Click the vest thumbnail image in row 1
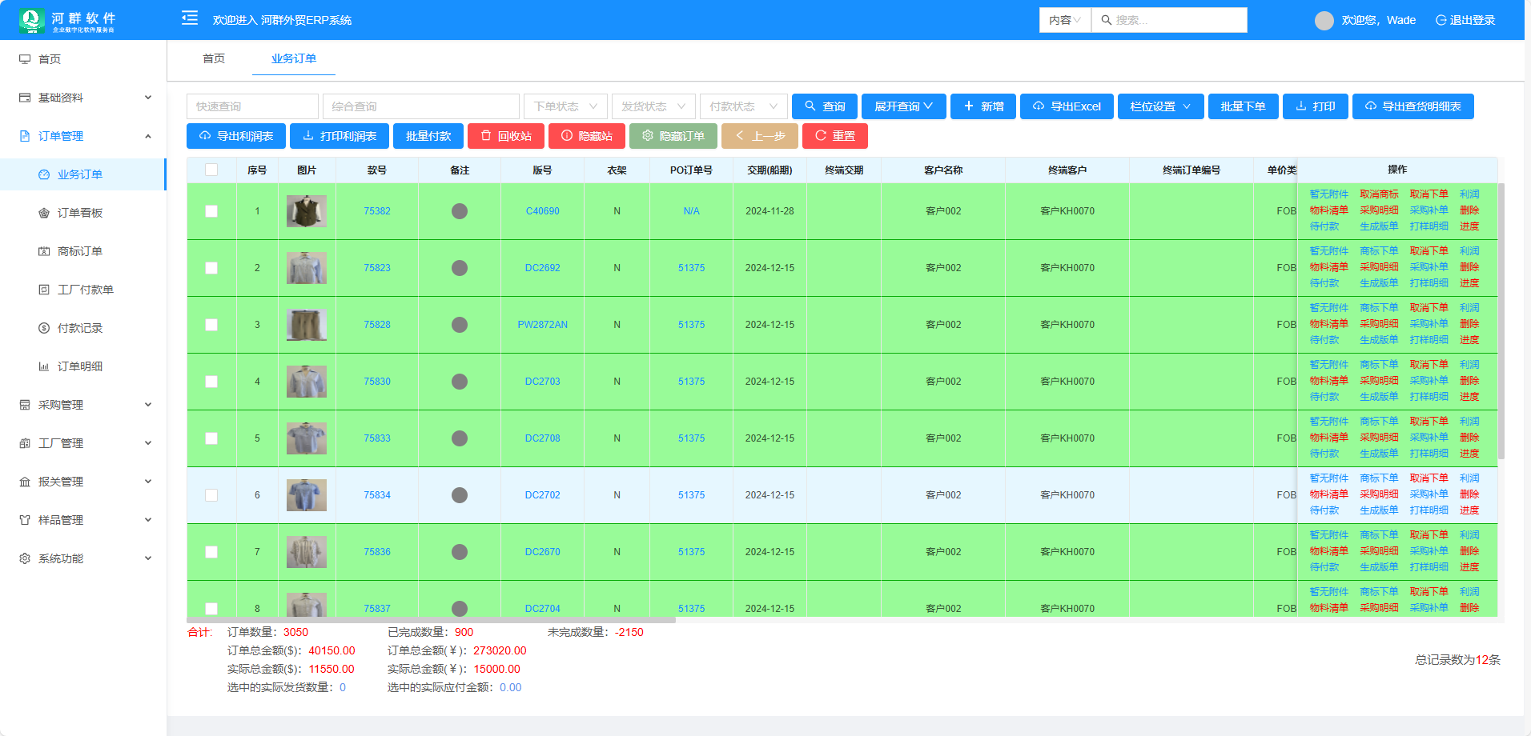 point(307,211)
